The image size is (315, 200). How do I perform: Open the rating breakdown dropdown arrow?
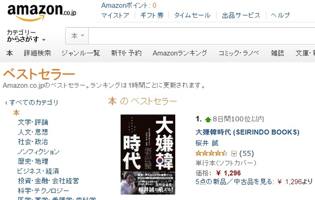234,153
